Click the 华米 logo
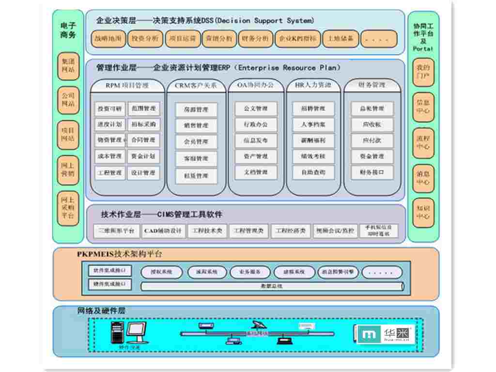This screenshot has height=372, width=496. click(x=386, y=334)
